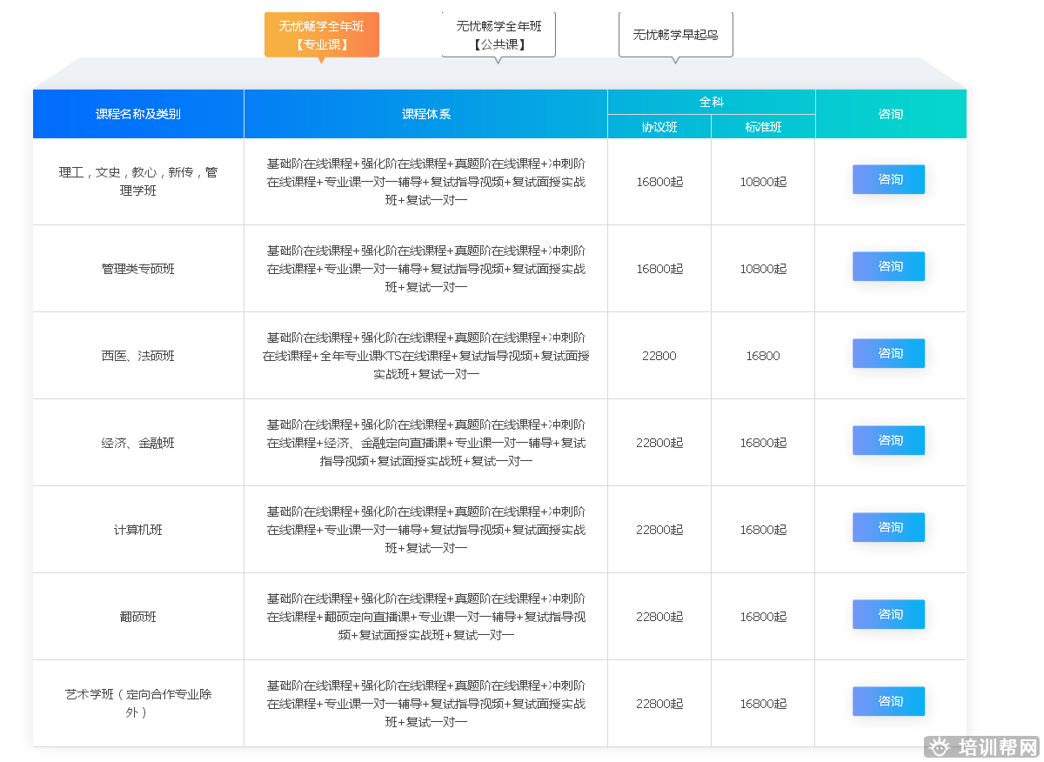Hit the 咨询 button for 经济、金融班
The height and width of the screenshot is (762, 1044).
(888, 440)
